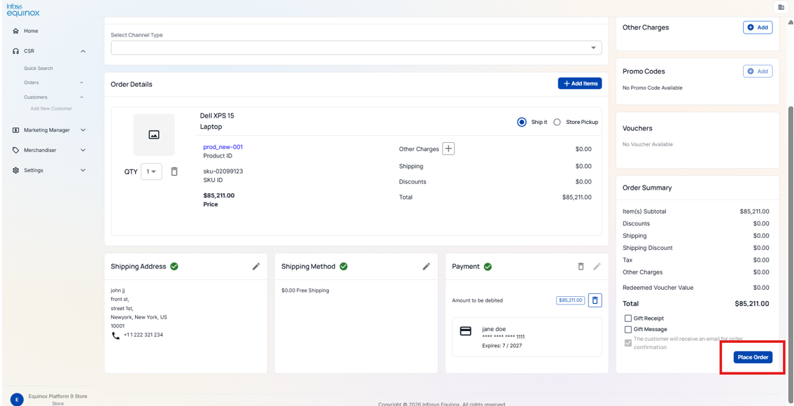This screenshot has height=406, width=794.
Task: Expand the Orders submenu chevron
Action: coord(82,83)
